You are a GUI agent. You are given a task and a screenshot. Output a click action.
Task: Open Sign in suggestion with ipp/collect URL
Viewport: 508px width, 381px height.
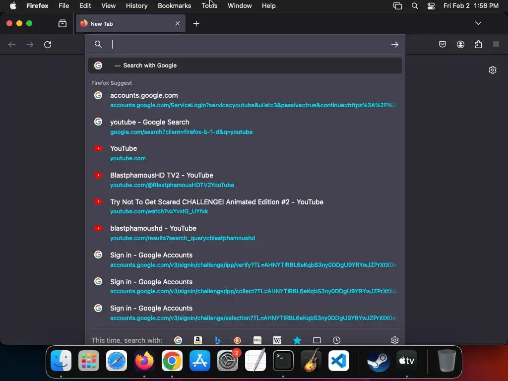pyautogui.click(x=245, y=286)
